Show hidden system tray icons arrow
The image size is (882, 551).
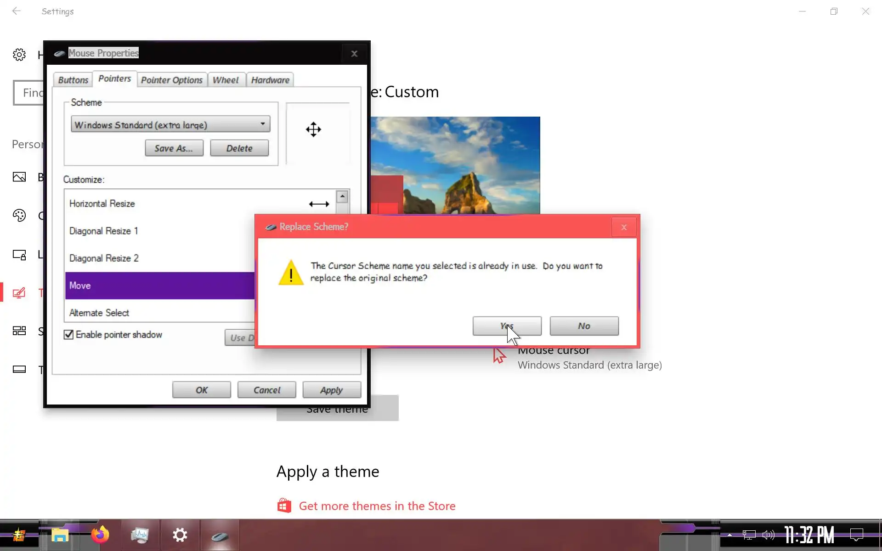point(729,535)
